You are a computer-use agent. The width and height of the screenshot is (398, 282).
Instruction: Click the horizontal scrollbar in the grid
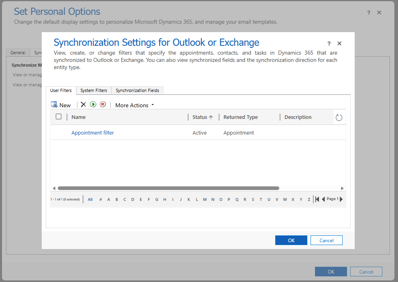pyautogui.click(x=169, y=188)
